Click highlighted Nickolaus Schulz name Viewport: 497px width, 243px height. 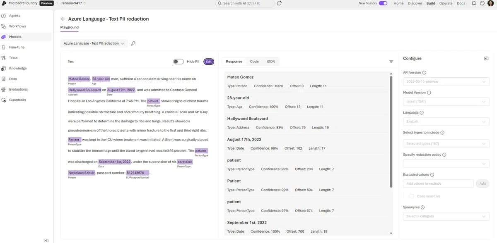click(x=82, y=173)
